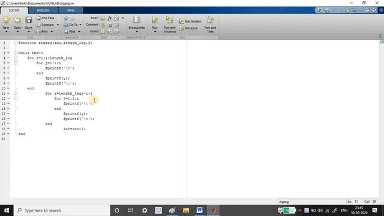
Task: Click the Windows Start button
Action: point(7,211)
